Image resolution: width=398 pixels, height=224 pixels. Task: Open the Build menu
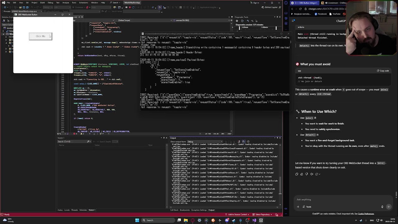click(x=43, y=2)
